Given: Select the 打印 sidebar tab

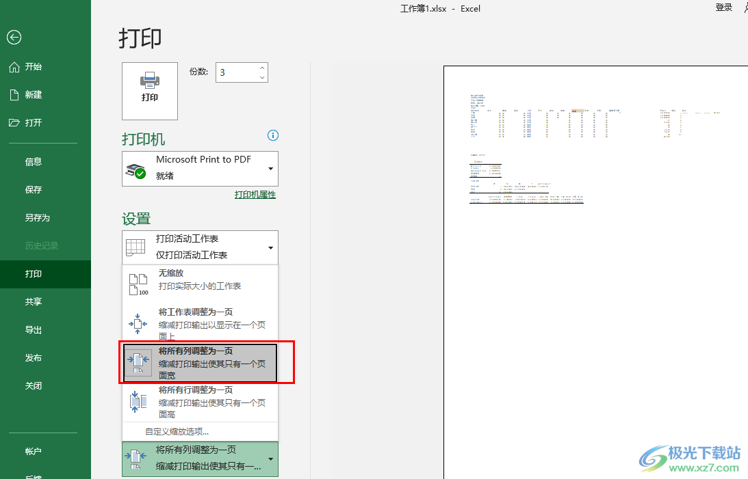Looking at the screenshot, I should click(x=45, y=274).
